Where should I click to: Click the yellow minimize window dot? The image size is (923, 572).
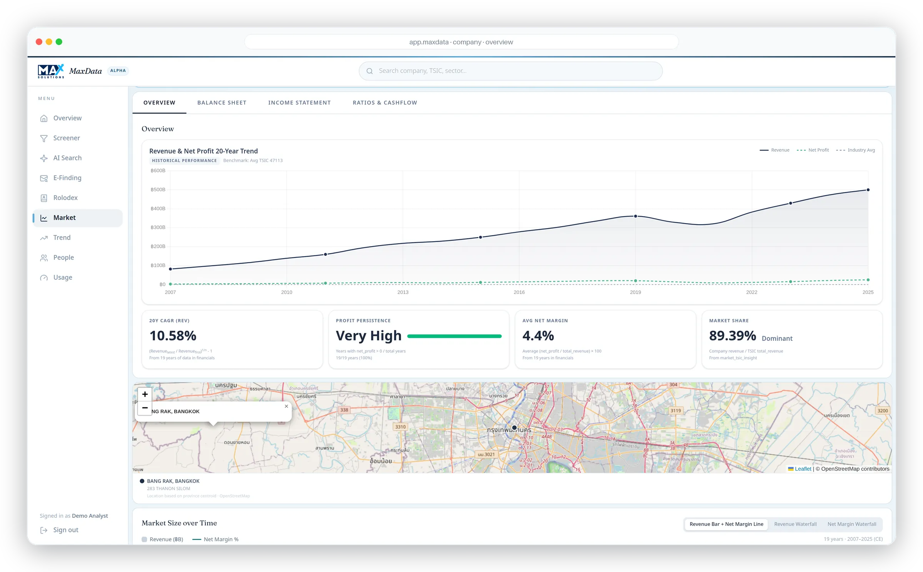click(x=49, y=42)
